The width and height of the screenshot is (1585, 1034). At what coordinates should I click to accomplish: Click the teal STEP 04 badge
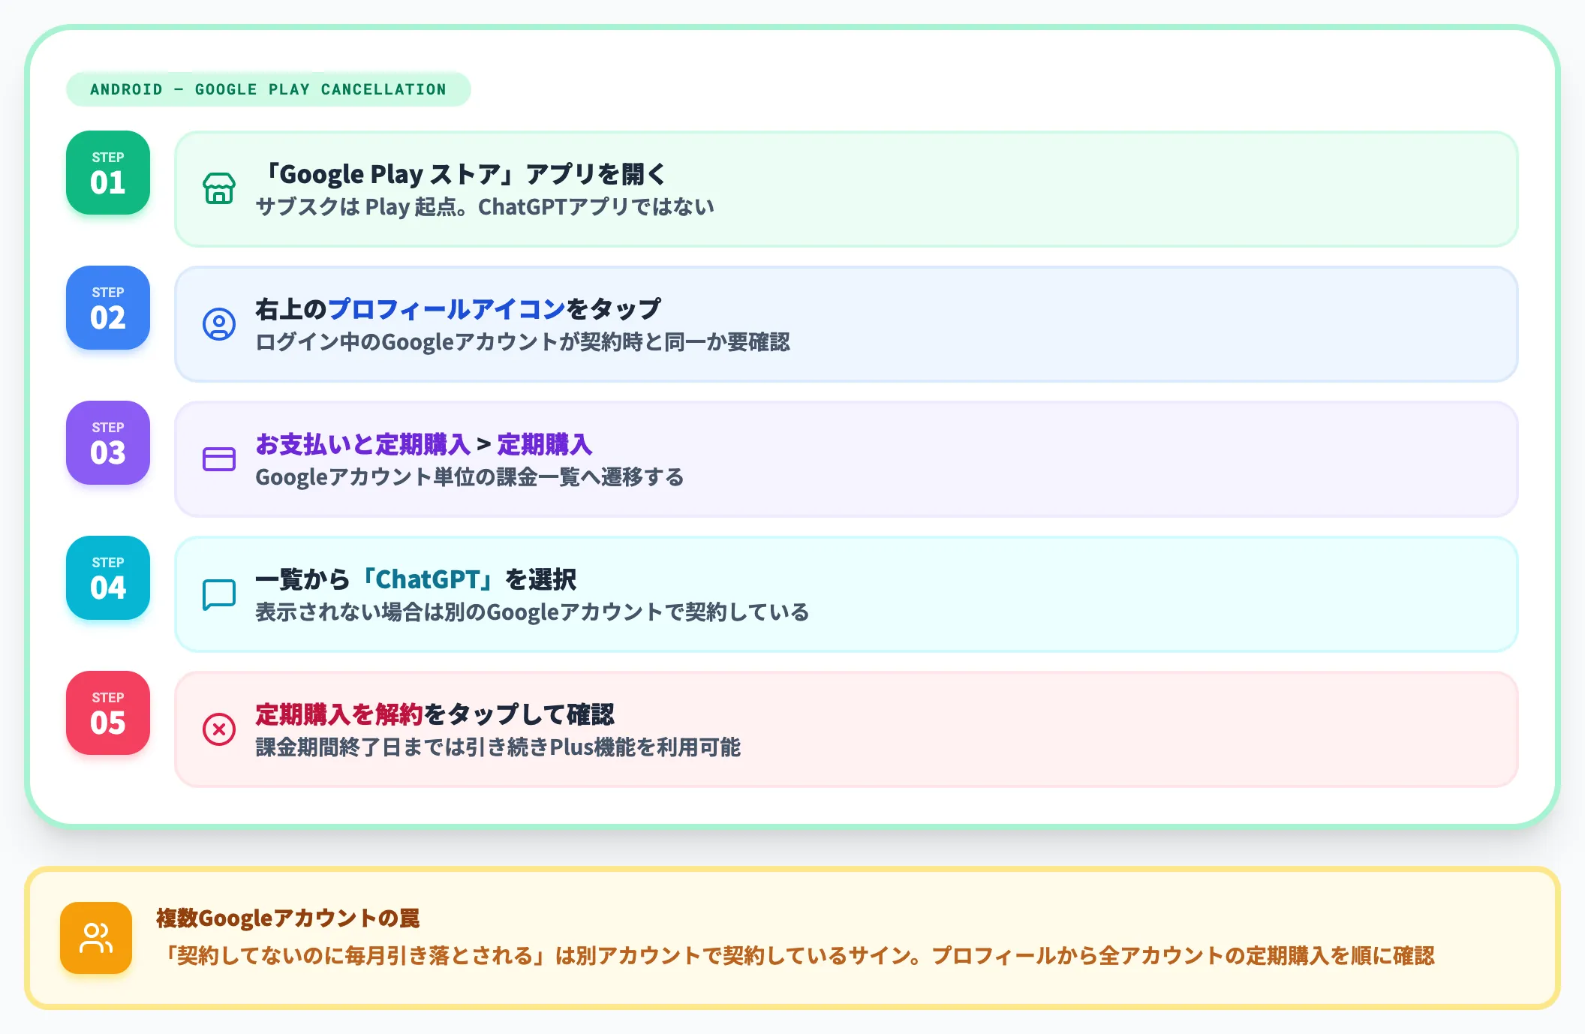108,578
